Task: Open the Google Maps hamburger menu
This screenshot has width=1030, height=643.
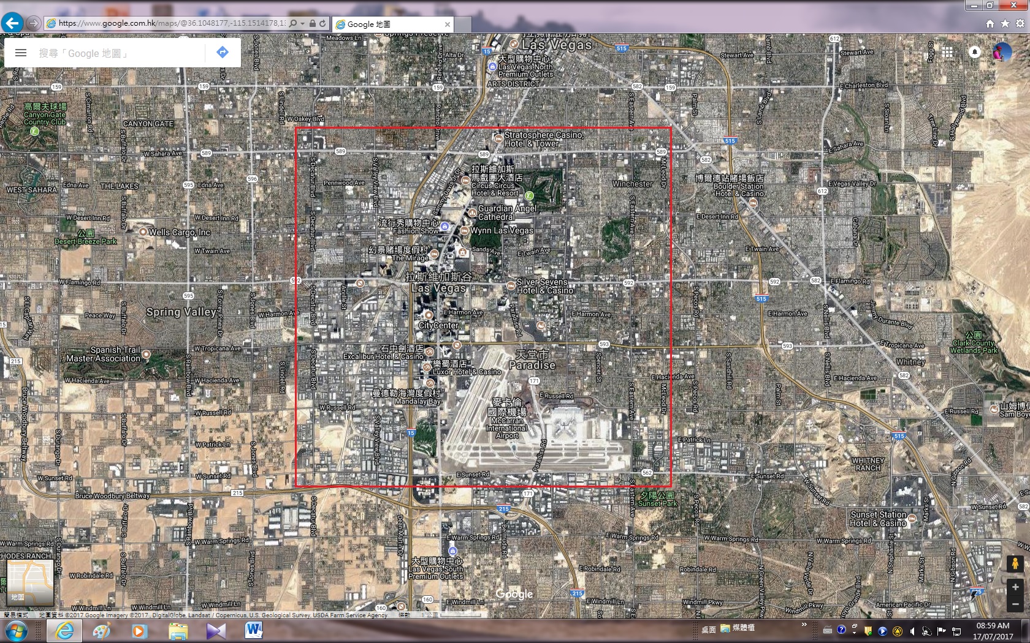Action: (21, 53)
